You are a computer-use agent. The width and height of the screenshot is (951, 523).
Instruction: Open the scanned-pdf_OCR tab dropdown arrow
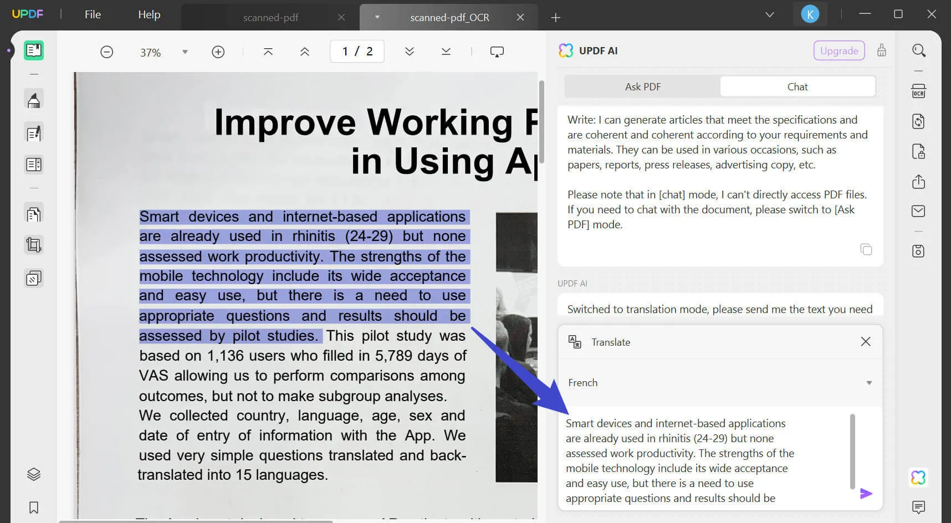377,17
